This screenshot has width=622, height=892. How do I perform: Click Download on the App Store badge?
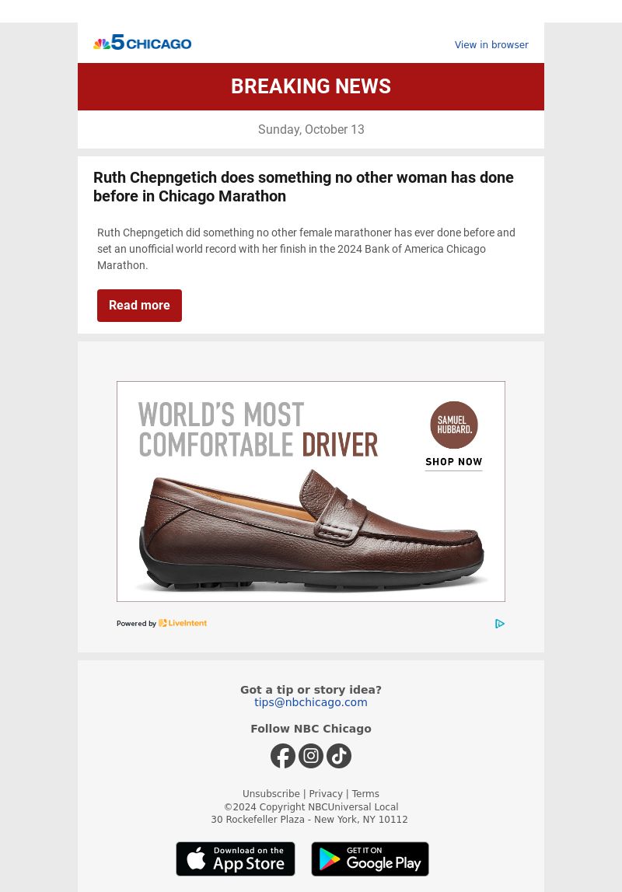[236, 859]
